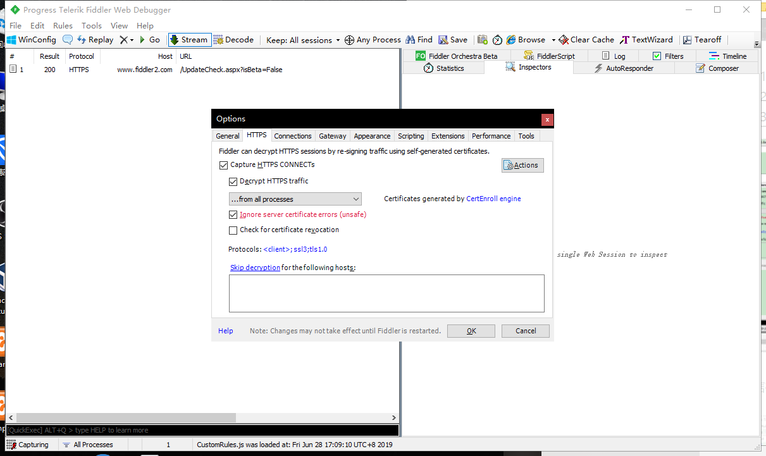Open the last Tools tab in Options dialog
The image size is (766, 456).
click(x=526, y=136)
